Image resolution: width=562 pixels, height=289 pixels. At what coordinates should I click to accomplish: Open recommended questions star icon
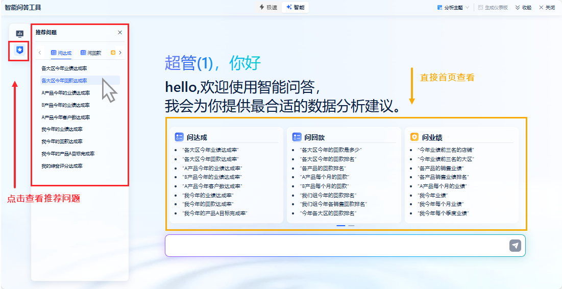pyautogui.click(x=20, y=50)
